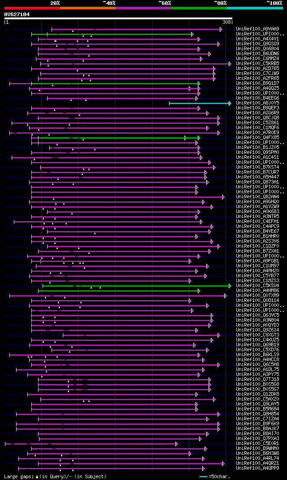Open the UniRef100_Q12DK8 hit label
The width and height of the screenshot is (287, 480).
[257, 394]
